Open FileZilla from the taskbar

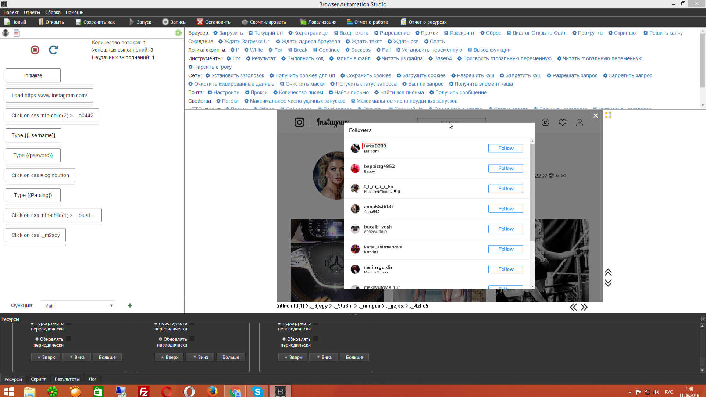click(x=143, y=391)
